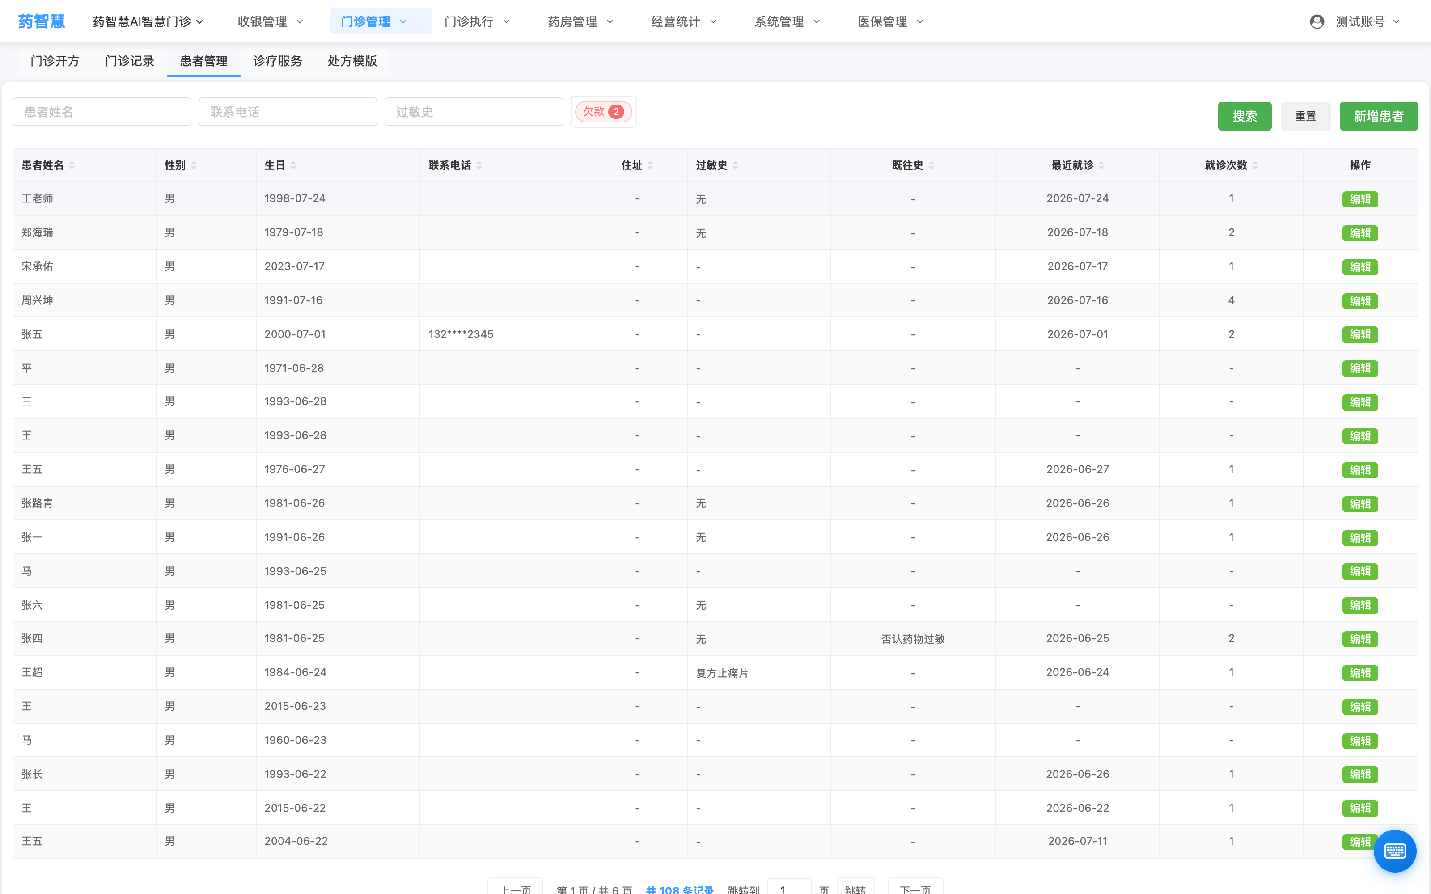Expand the 药智慧AI智慧门诊 clinic selector
Viewport: 1431px width, 894px height.
pos(148,22)
